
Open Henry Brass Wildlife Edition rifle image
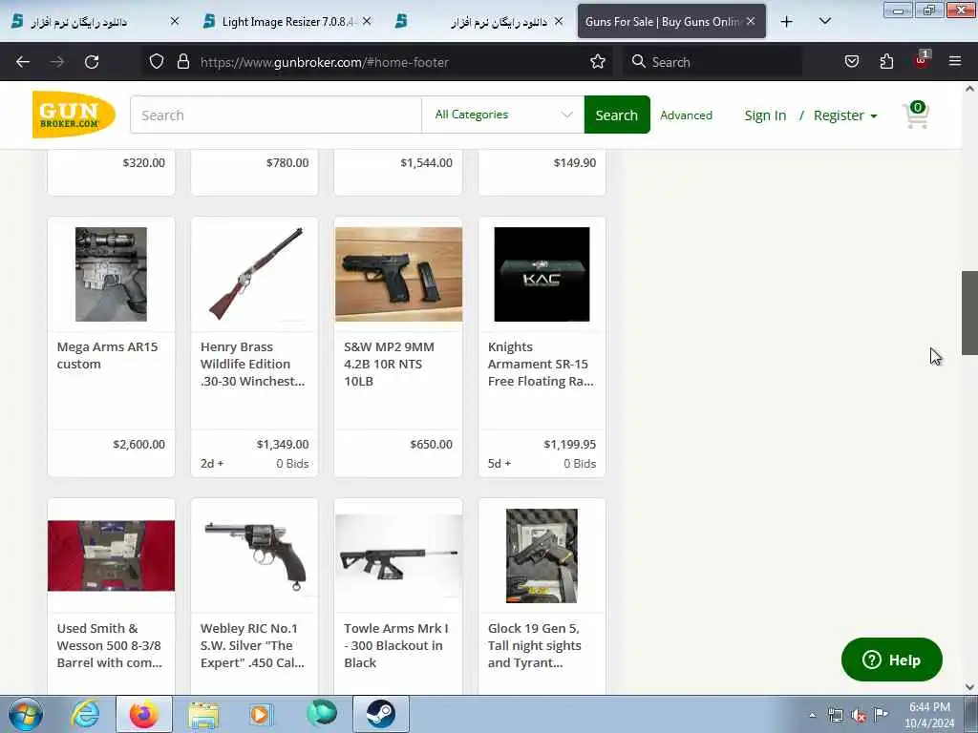click(254, 274)
